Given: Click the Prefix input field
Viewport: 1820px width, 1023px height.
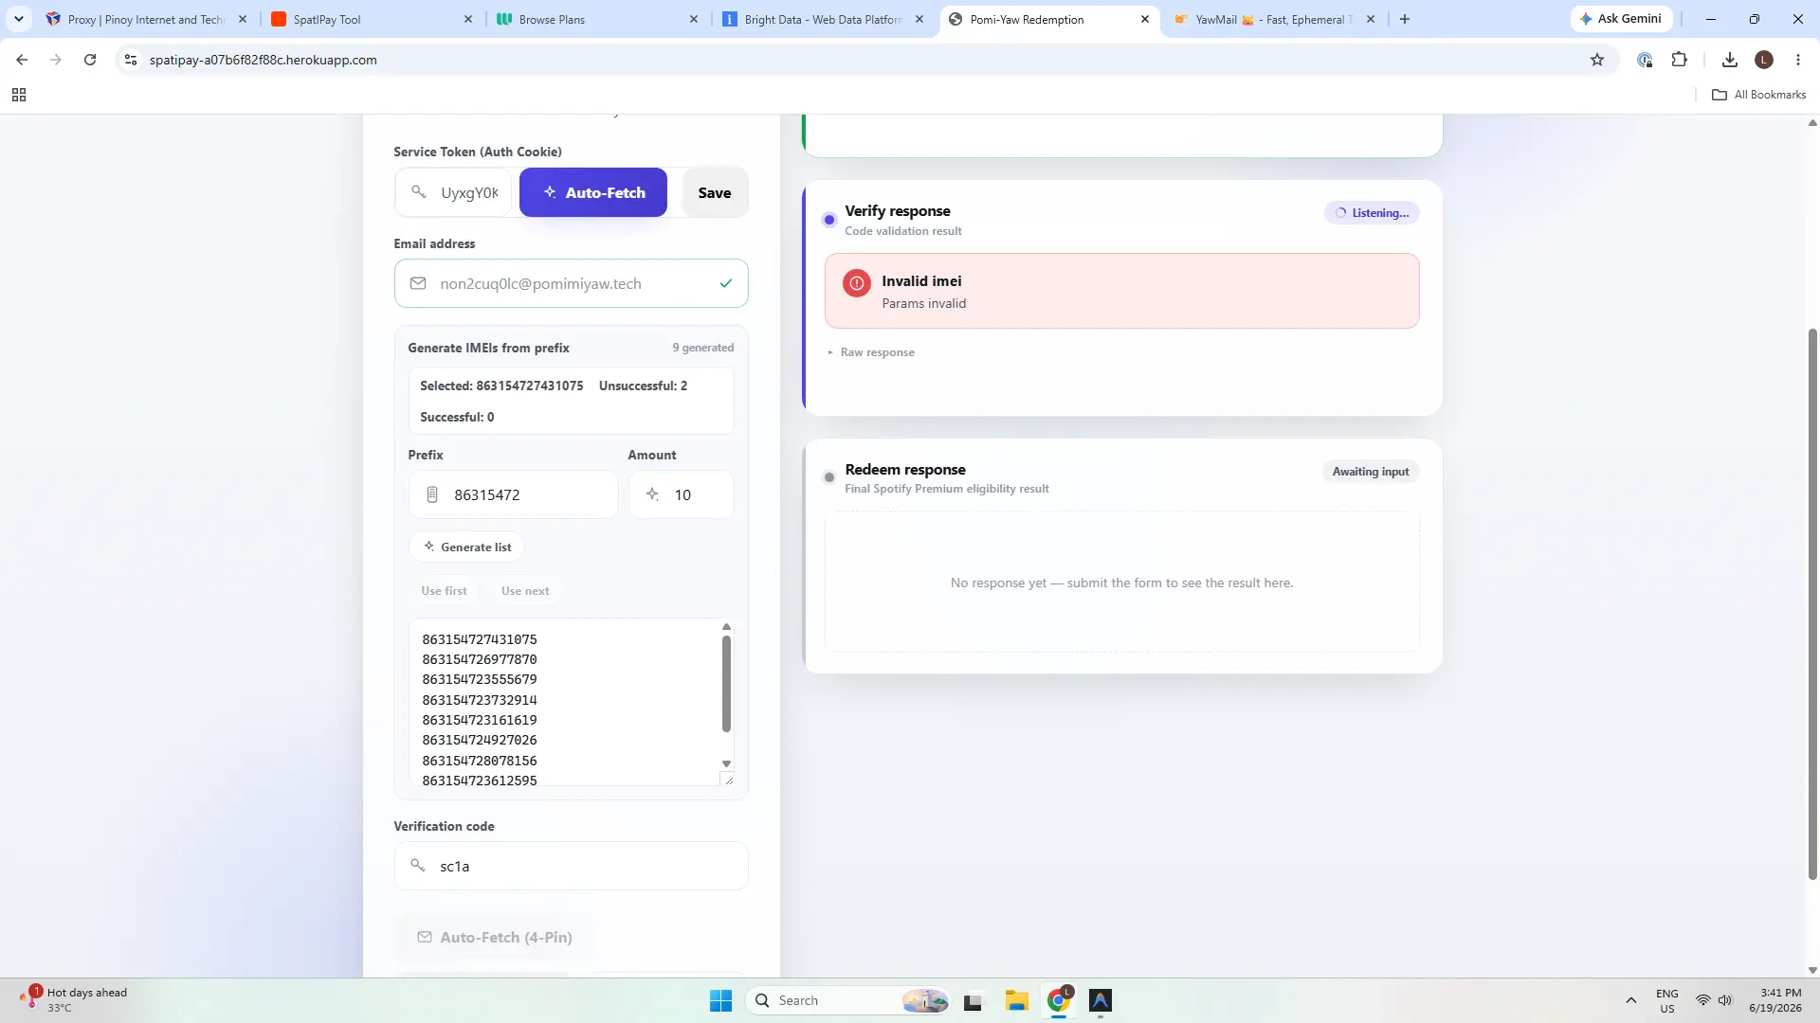Looking at the screenshot, I should [x=514, y=494].
